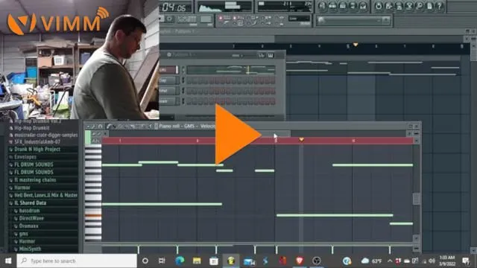This screenshot has height=268, width=477.
Task: Click the piano roll playhead marker on the red ruler
Action: pyautogui.click(x=301, y=139)
